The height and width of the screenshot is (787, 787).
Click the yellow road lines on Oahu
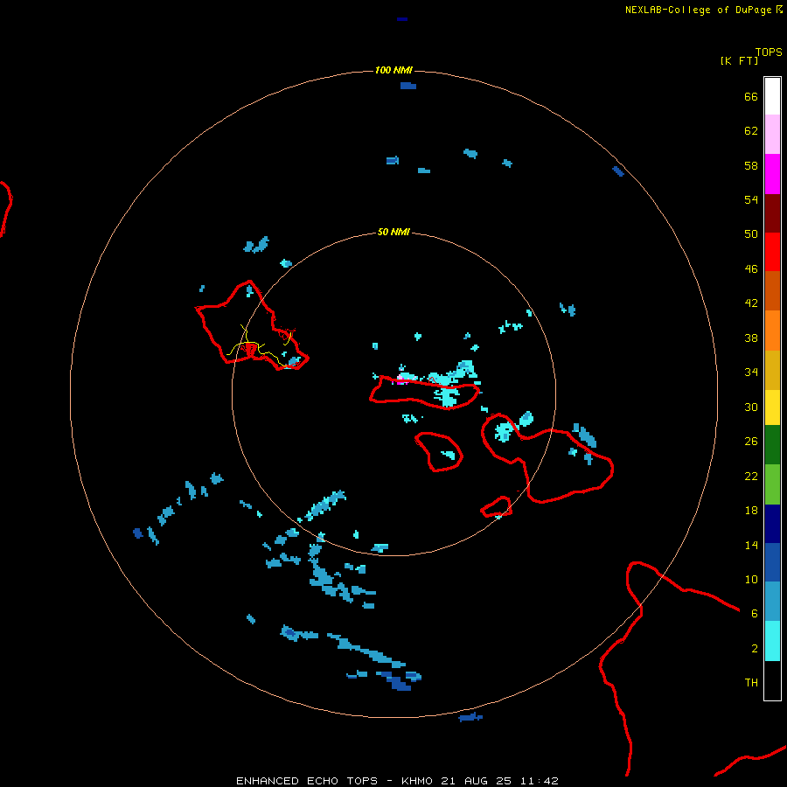[x=258, y=345]
